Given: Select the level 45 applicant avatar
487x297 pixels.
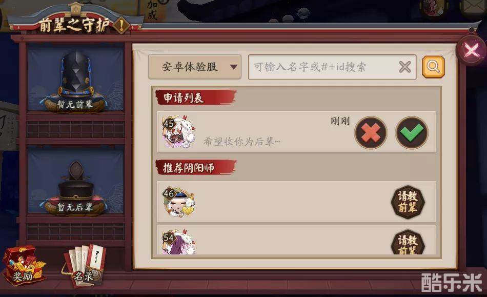Looking at the screenshot, I should (178, 131).
